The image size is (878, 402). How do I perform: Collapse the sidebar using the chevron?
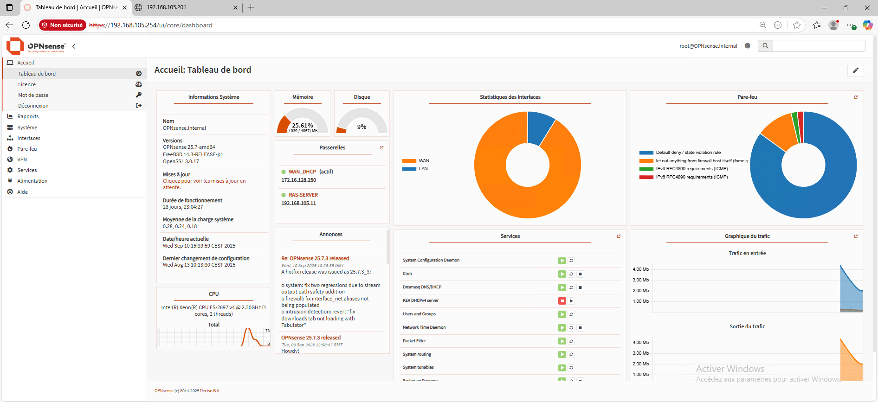74,46
